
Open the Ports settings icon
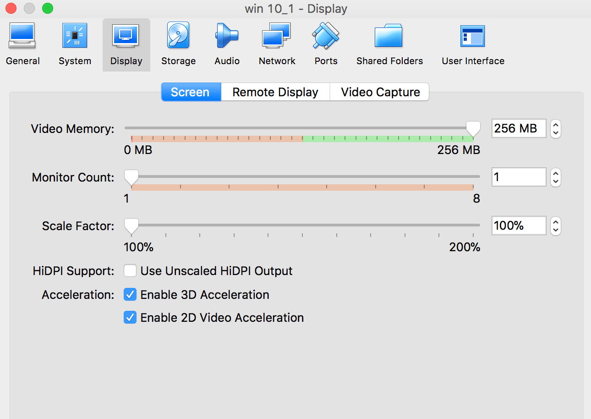coord(326,37)
